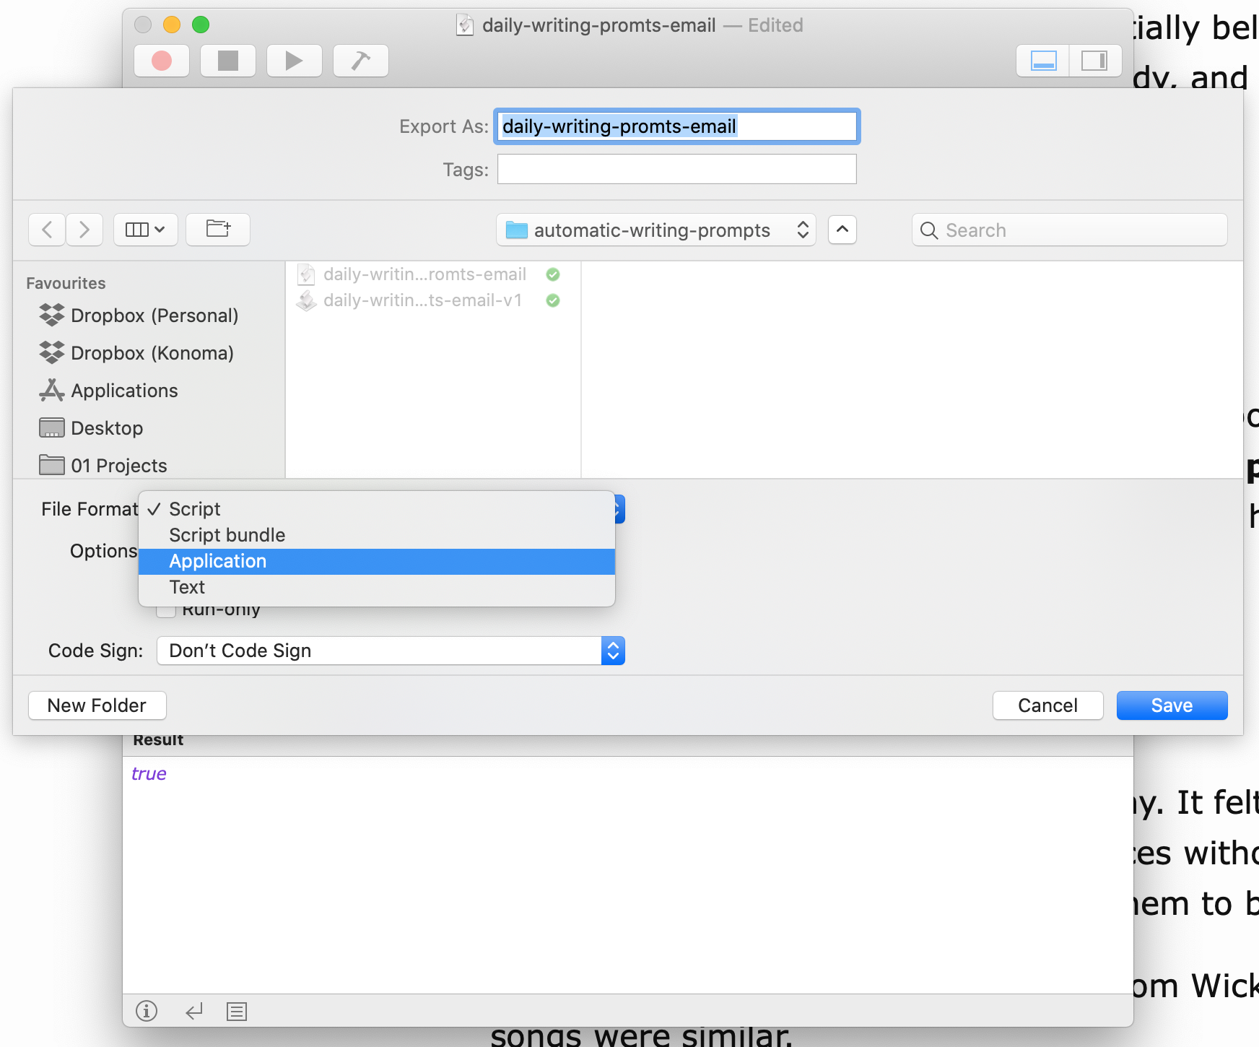Click the Stop button in Script Editor toolbar

coord(228,61)
